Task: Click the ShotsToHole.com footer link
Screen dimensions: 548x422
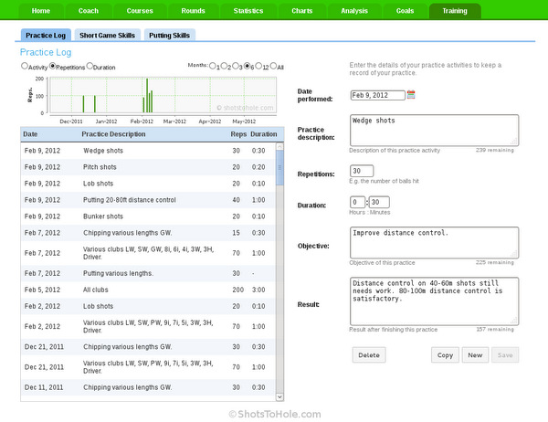Action: coord(275,415)
